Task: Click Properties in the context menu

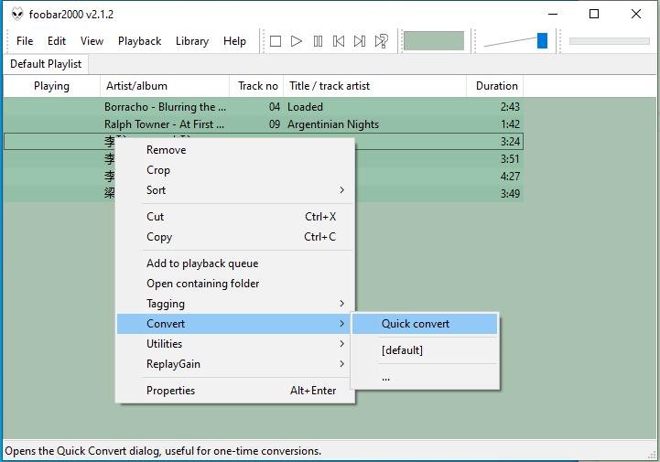Action: tap(171, 391)
